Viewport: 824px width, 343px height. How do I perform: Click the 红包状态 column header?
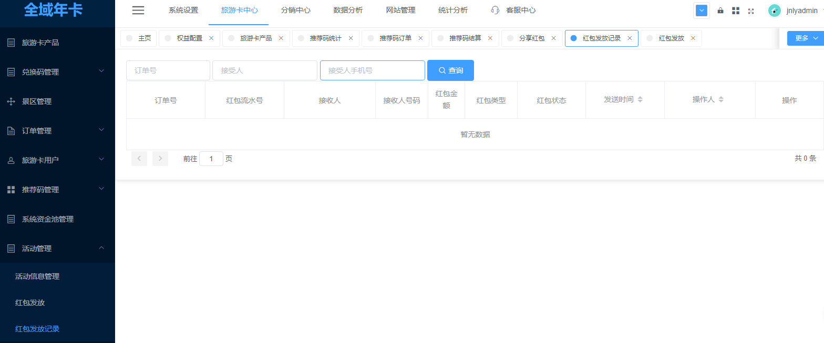pos(551,100)
